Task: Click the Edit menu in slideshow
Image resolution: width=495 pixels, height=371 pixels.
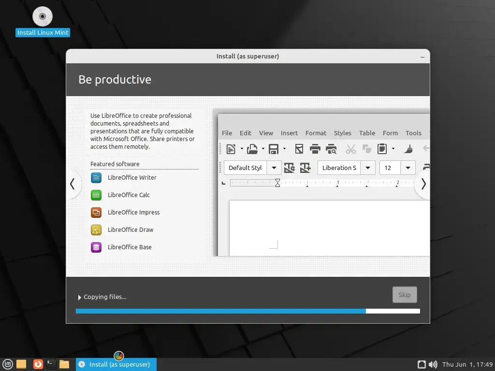Action: pos(246,133)
